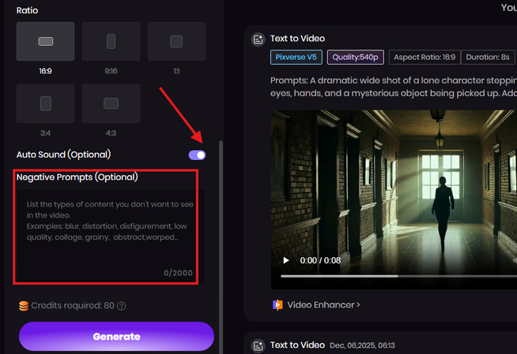Click the Video Enhancer icon
This screenshot has width=517, height=354.
(x=277, y=305)
